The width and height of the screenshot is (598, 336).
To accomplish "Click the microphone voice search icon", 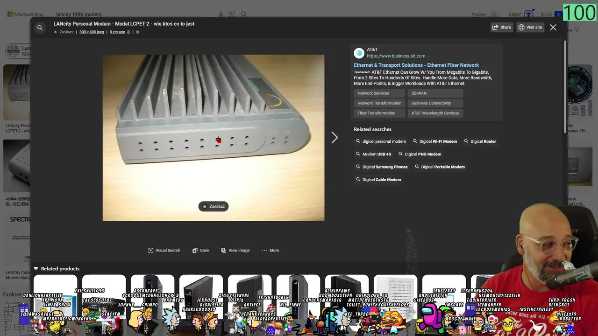I will coord(221,14).
